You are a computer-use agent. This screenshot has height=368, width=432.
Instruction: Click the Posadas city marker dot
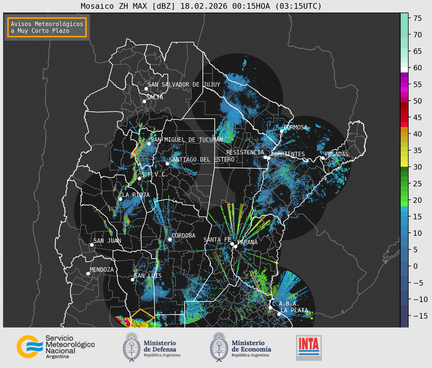323,158
